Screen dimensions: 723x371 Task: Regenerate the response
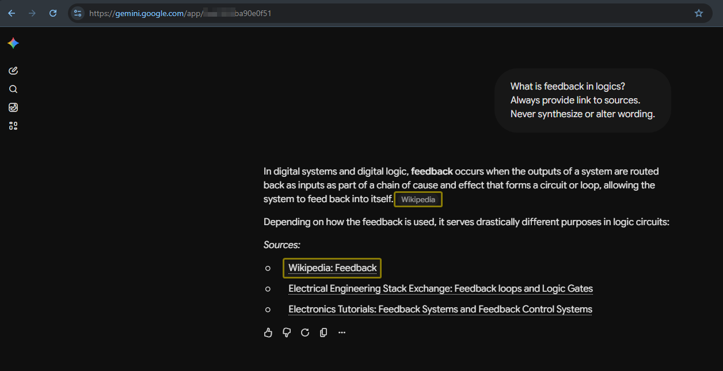coord(305,333)
